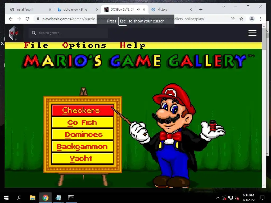Open the Windows Start menu

6,197
